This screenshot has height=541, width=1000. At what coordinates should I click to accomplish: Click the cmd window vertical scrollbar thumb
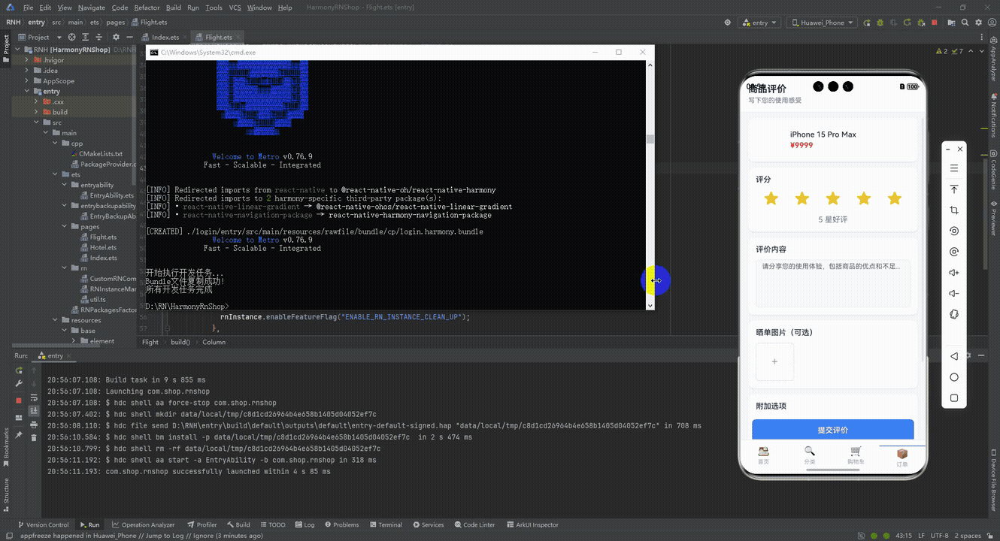650,139
